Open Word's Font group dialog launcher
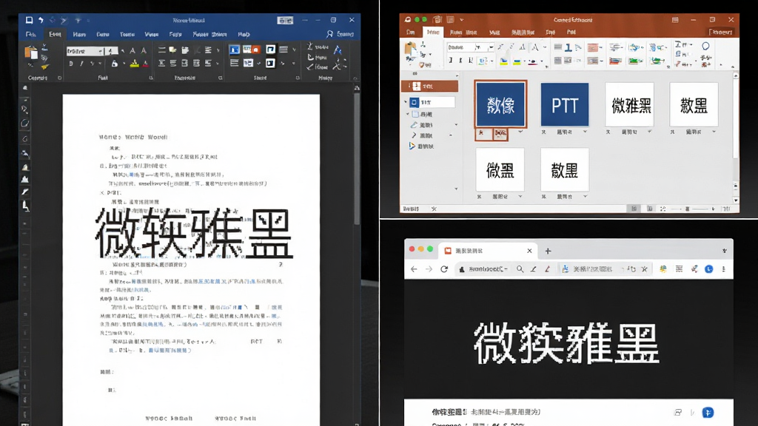 click(x=151, y=78)
